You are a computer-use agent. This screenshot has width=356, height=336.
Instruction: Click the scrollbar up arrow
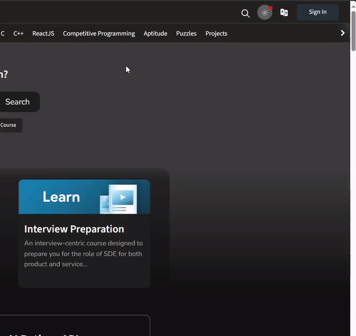353,7
